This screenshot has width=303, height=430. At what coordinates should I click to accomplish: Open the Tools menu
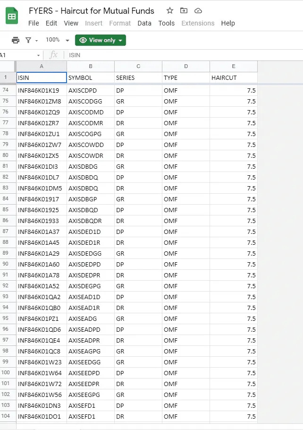166,23
